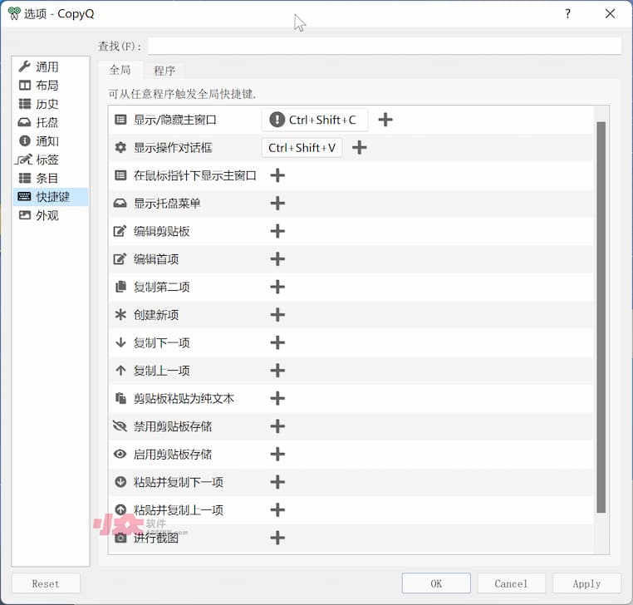Click the 复制第二项 row label
Viewport: 633px width, 605px height.
click(161, 288)
